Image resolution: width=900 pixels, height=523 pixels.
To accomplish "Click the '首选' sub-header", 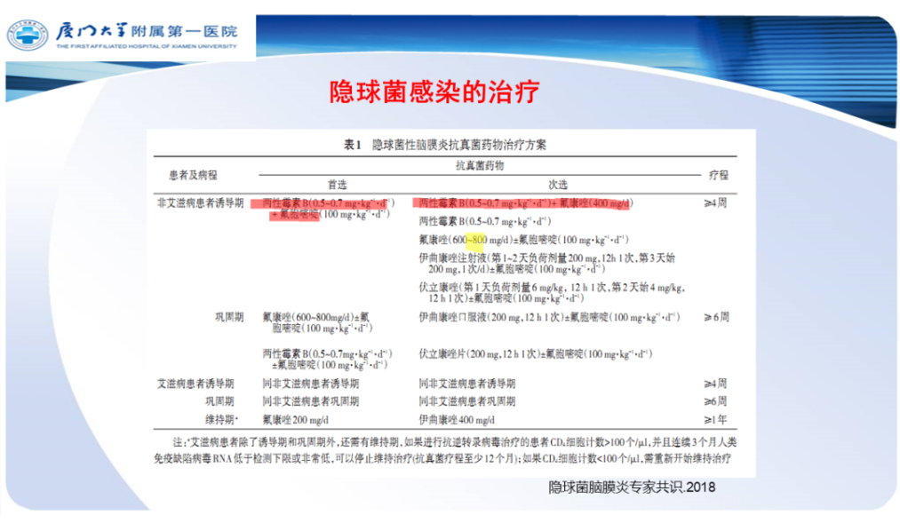I will [337, 185].
